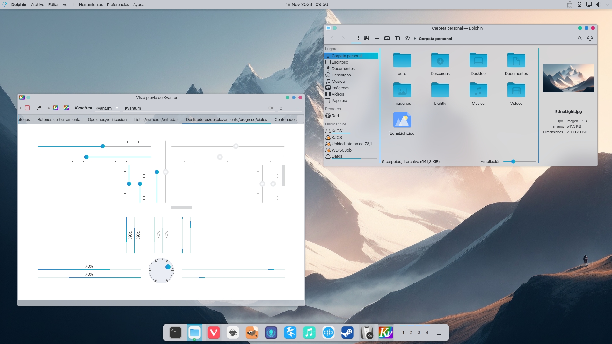The height and width of the screenshot is (344, 612).
Task: Launch the terminal from the dock
Action: click(x=175, y=333)
